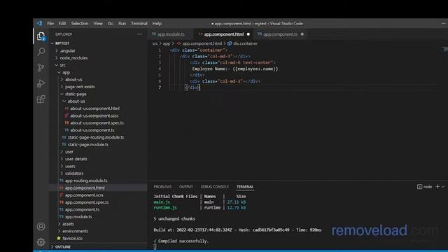Image resolution: width=448 pixels, height=252 pixels.
Task: Open the Run and Debug icon
Action: pos(41,83)
